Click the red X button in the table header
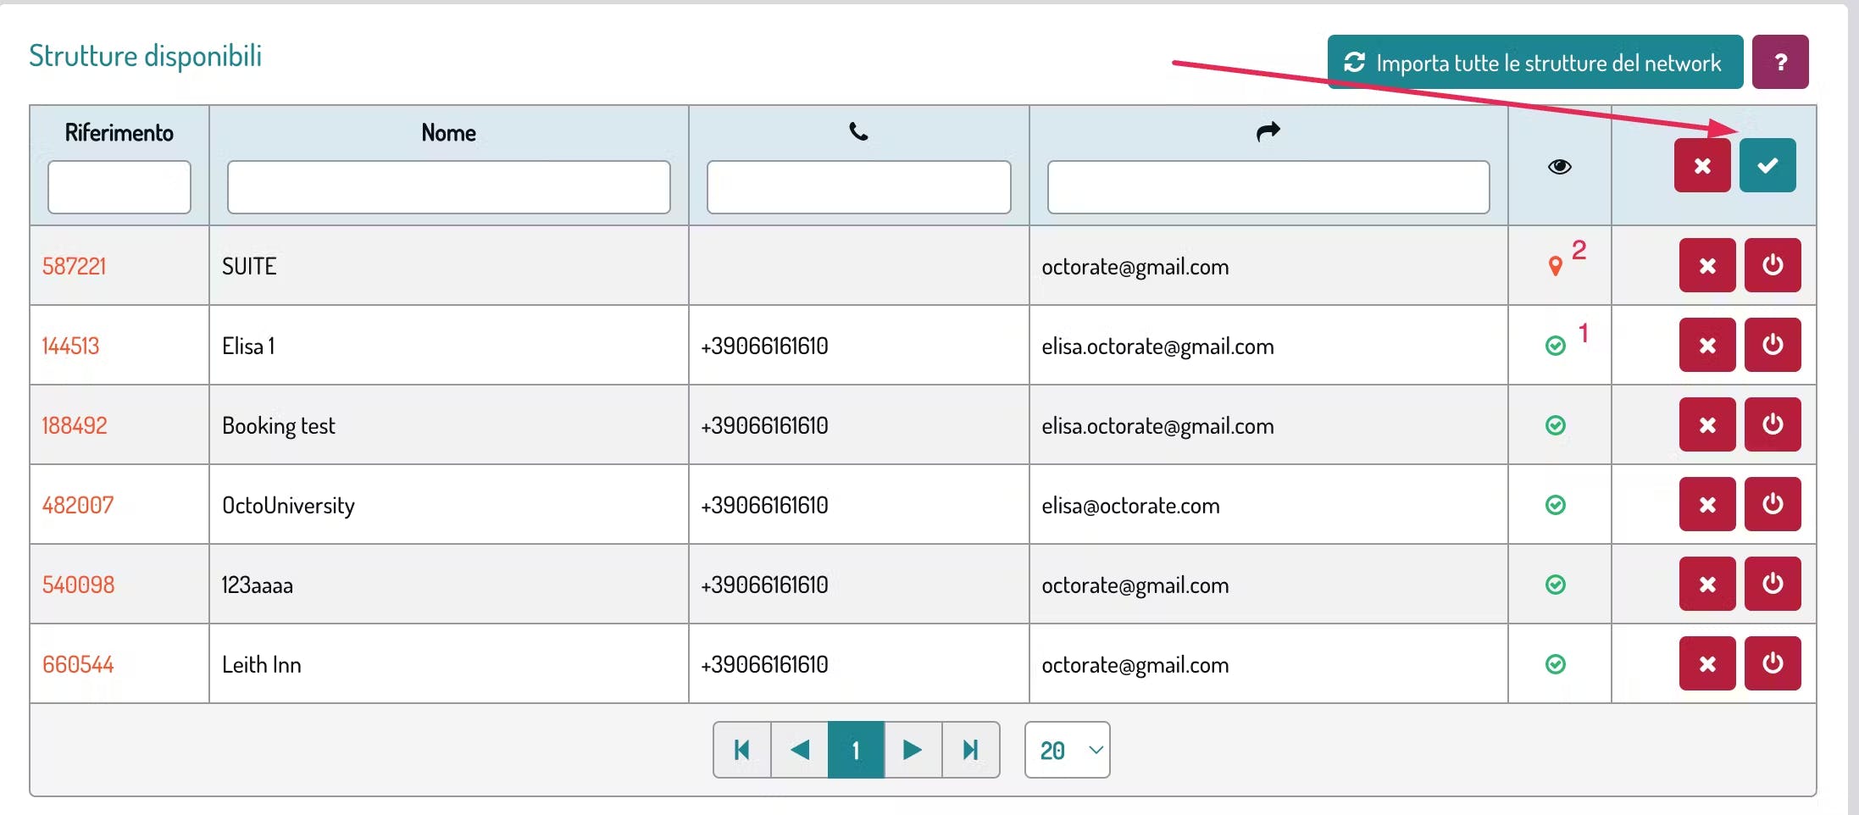Screen dimensions: 1859x815 click(1702, 165)
